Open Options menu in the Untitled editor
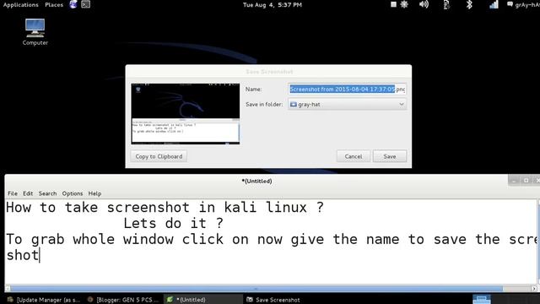 pos(73,193)
